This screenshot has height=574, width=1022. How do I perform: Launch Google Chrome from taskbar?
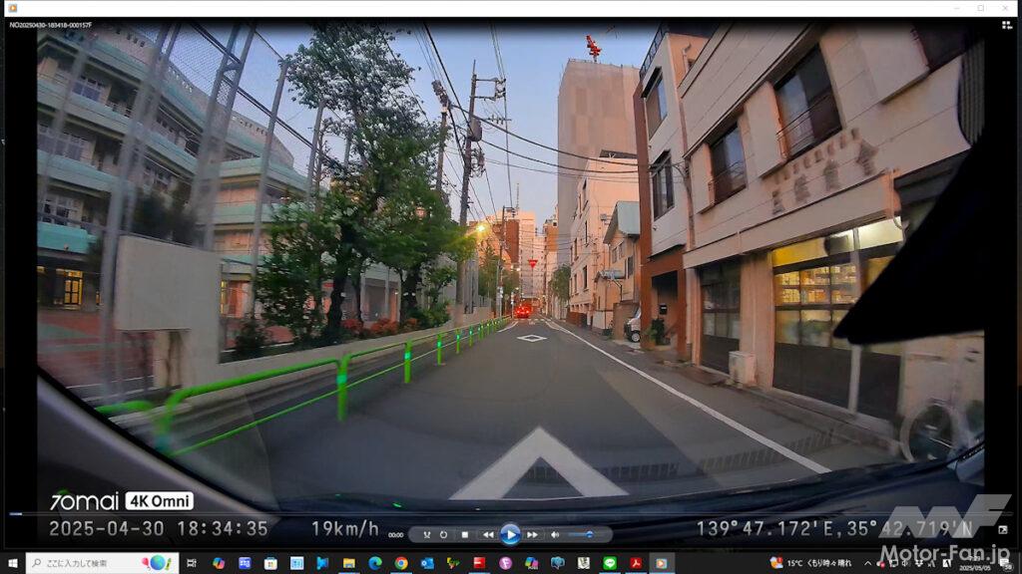400,563
